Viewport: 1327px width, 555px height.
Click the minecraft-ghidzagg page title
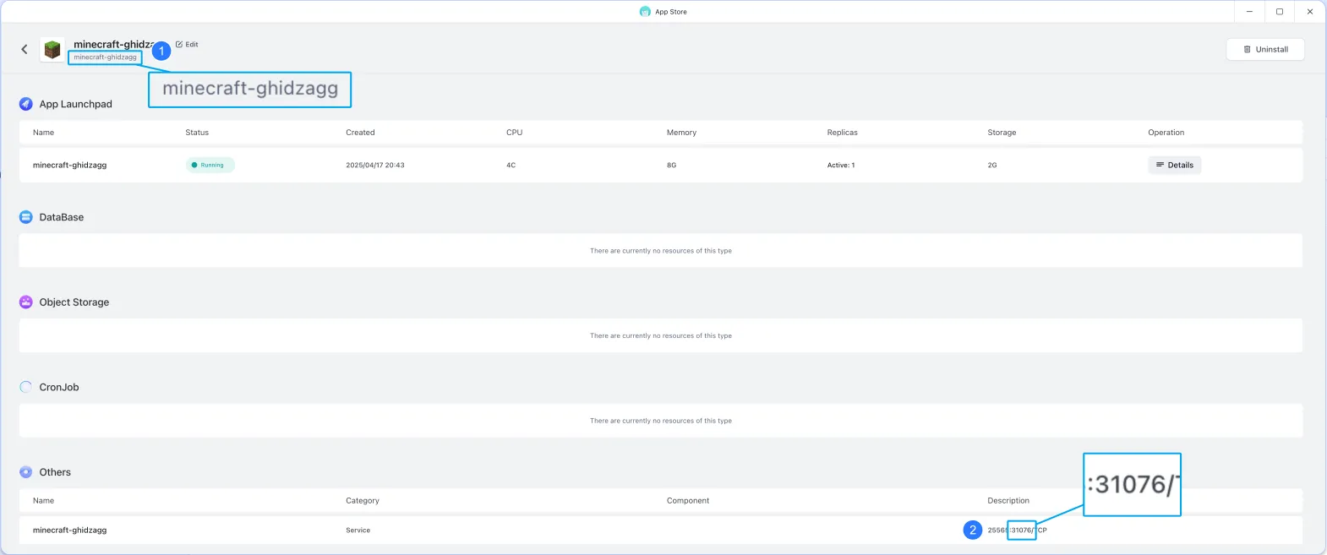point(113,44)
